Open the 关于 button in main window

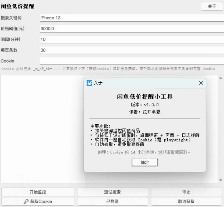(x=212, y=6)
